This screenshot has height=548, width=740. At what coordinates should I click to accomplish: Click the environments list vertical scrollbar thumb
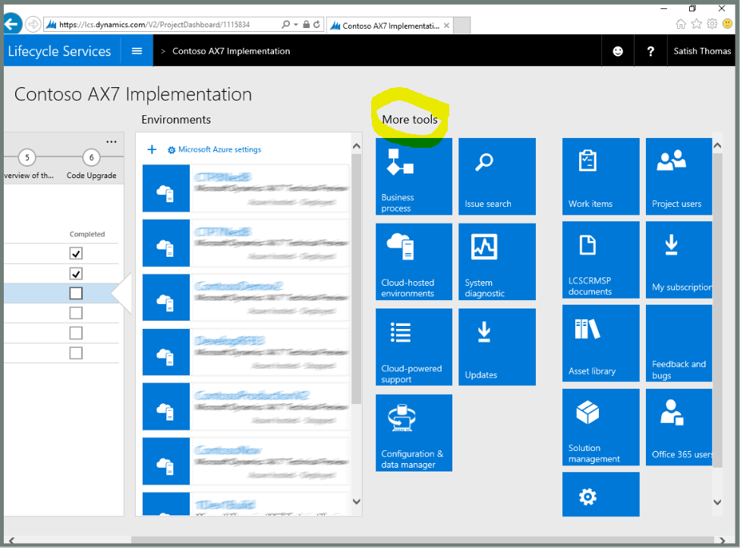point(356,278)
